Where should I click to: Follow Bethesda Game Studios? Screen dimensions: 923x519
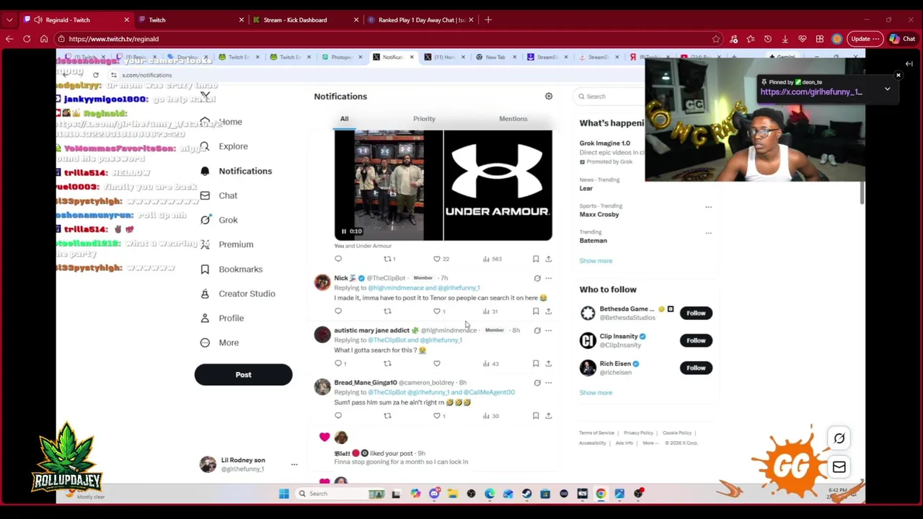696,313
